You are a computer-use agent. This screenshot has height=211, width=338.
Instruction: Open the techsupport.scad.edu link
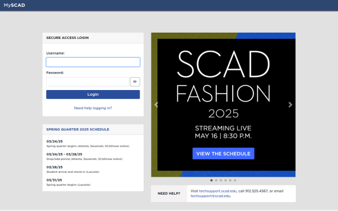pos(217,191)
